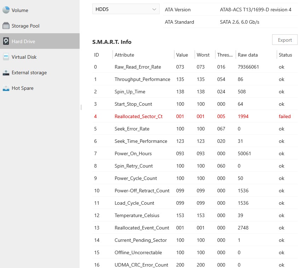Select the Raw_Read_Error_Rate attribute
Viewport: 299px width, 268px height.
138,67
